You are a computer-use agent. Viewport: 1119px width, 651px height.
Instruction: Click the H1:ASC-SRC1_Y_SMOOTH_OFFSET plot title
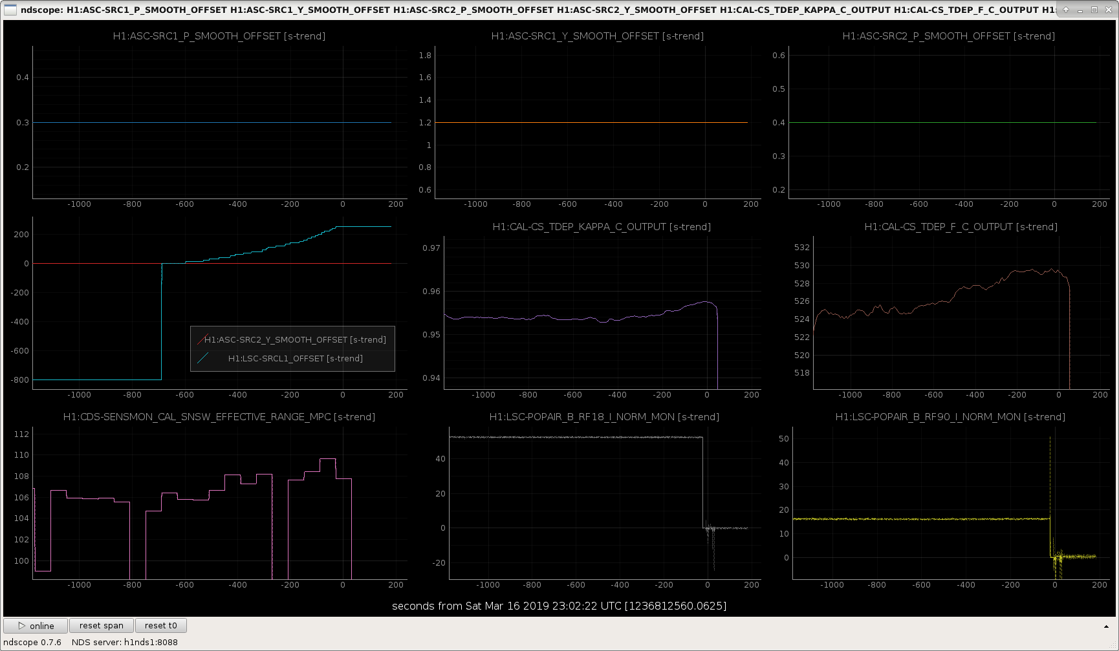(x=598, y=36)
